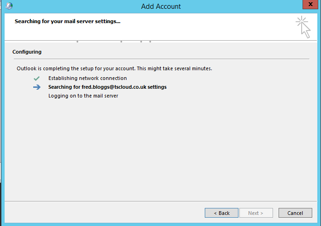Click the Outlook globe icon in title bar
Screen dimensions: 321x226
pyautogui.click(x=9, y=6)
